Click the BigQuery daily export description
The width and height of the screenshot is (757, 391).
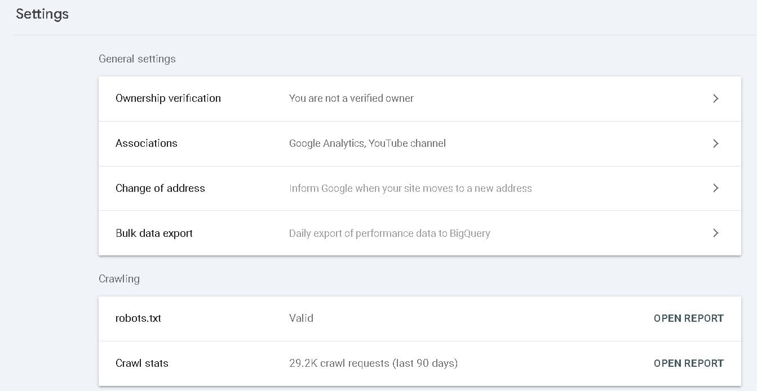[390, 233]
